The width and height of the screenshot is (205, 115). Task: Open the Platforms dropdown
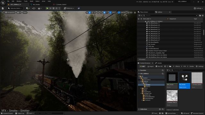coord(69,8)
